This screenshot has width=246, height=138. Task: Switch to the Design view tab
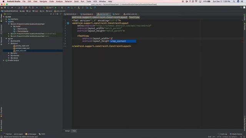coord(68,131)
